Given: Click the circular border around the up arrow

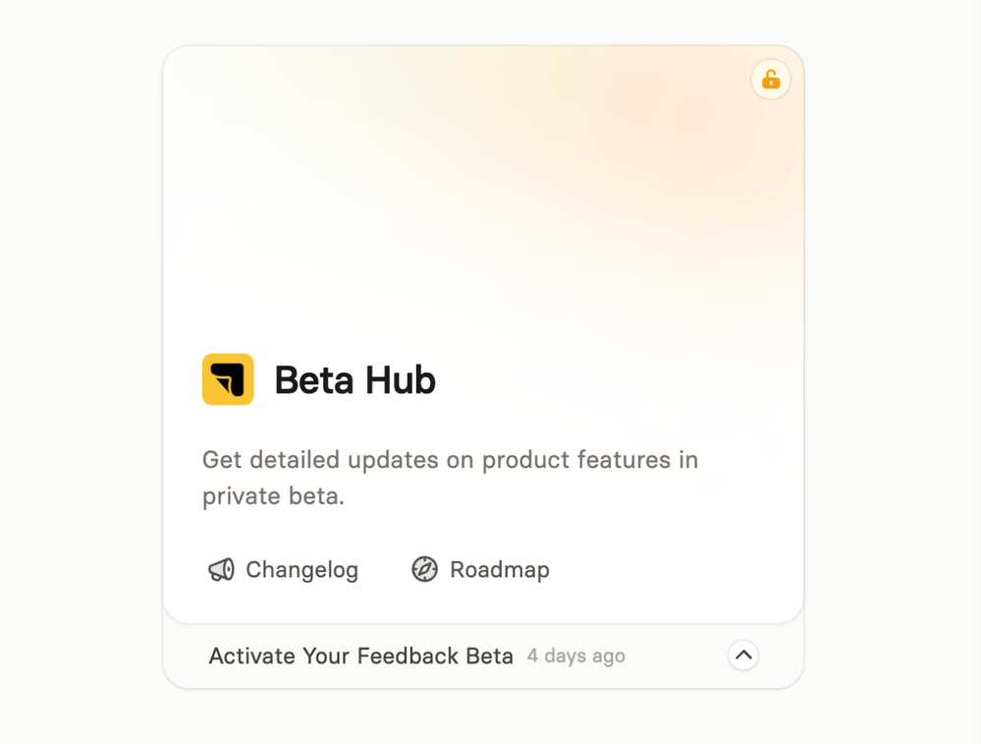Looking at the screenshot, I should coord(743,656).
